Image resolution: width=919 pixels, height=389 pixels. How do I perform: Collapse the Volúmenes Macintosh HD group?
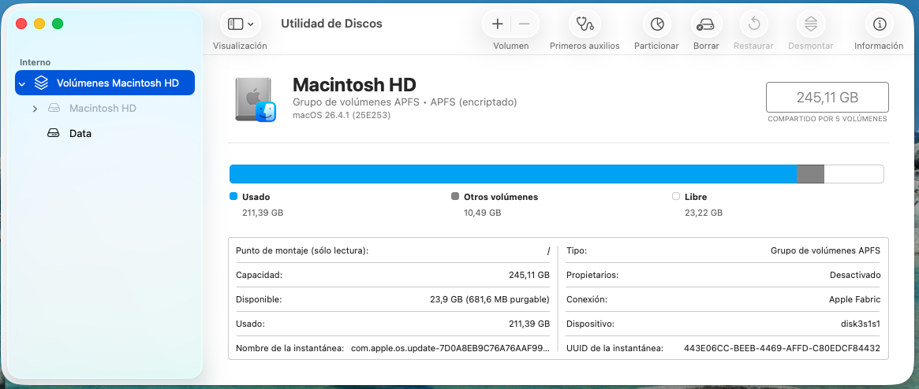[23, 83]
